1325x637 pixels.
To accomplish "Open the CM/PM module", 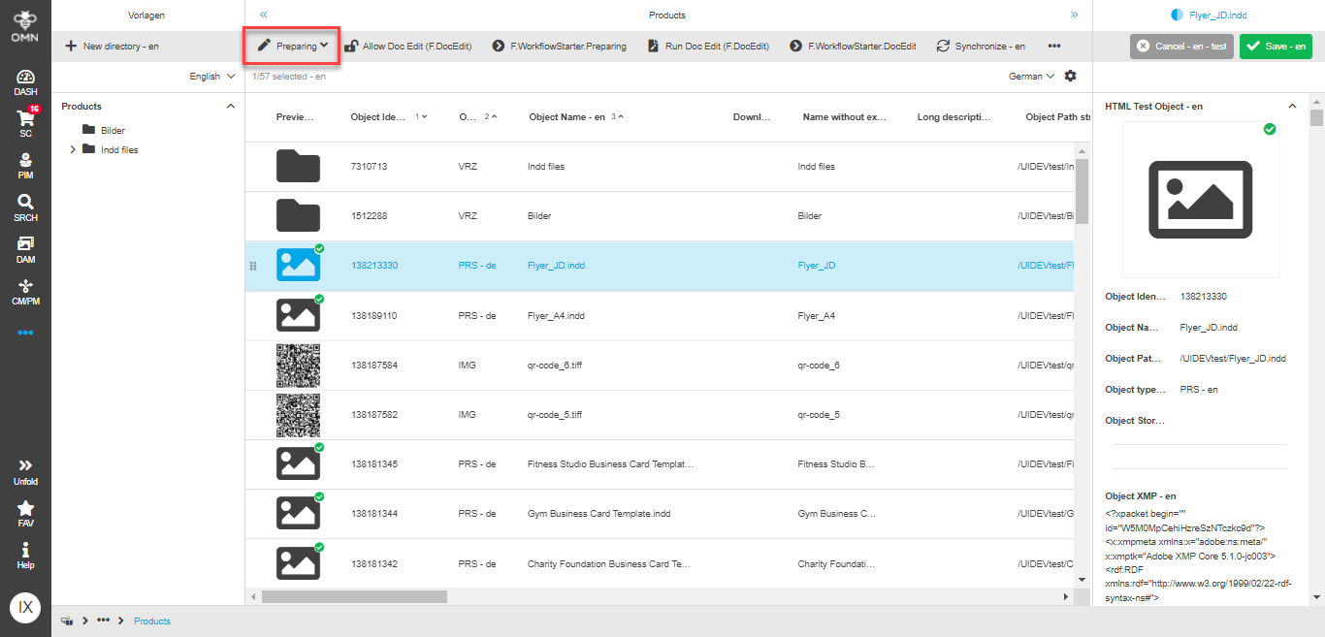I will [25, 290].
